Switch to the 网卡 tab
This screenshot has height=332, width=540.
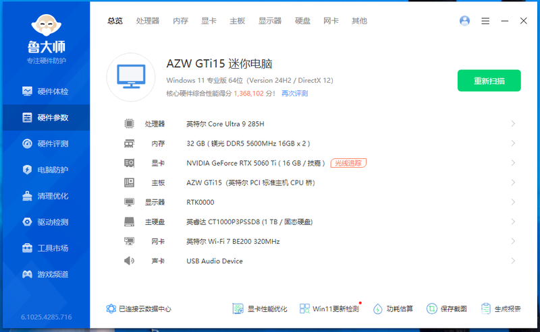(331, 21)
